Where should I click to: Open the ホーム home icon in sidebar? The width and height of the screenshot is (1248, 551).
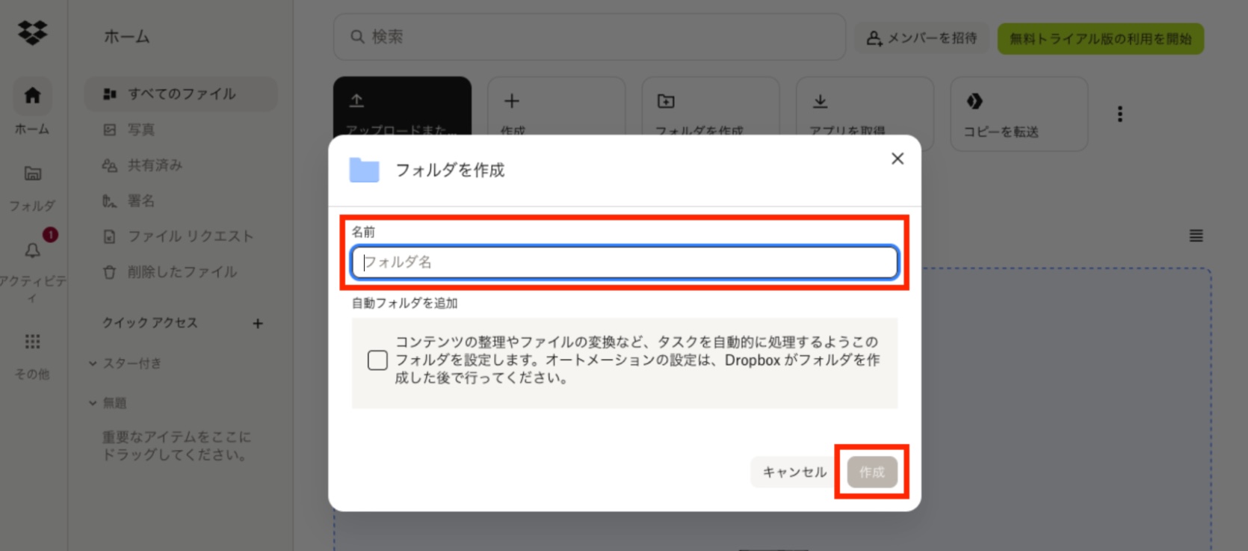click(32, 96)
